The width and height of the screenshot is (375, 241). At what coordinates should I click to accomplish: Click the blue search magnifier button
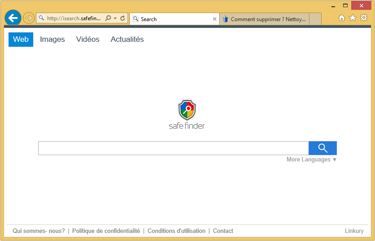click(x=322, y=148)
